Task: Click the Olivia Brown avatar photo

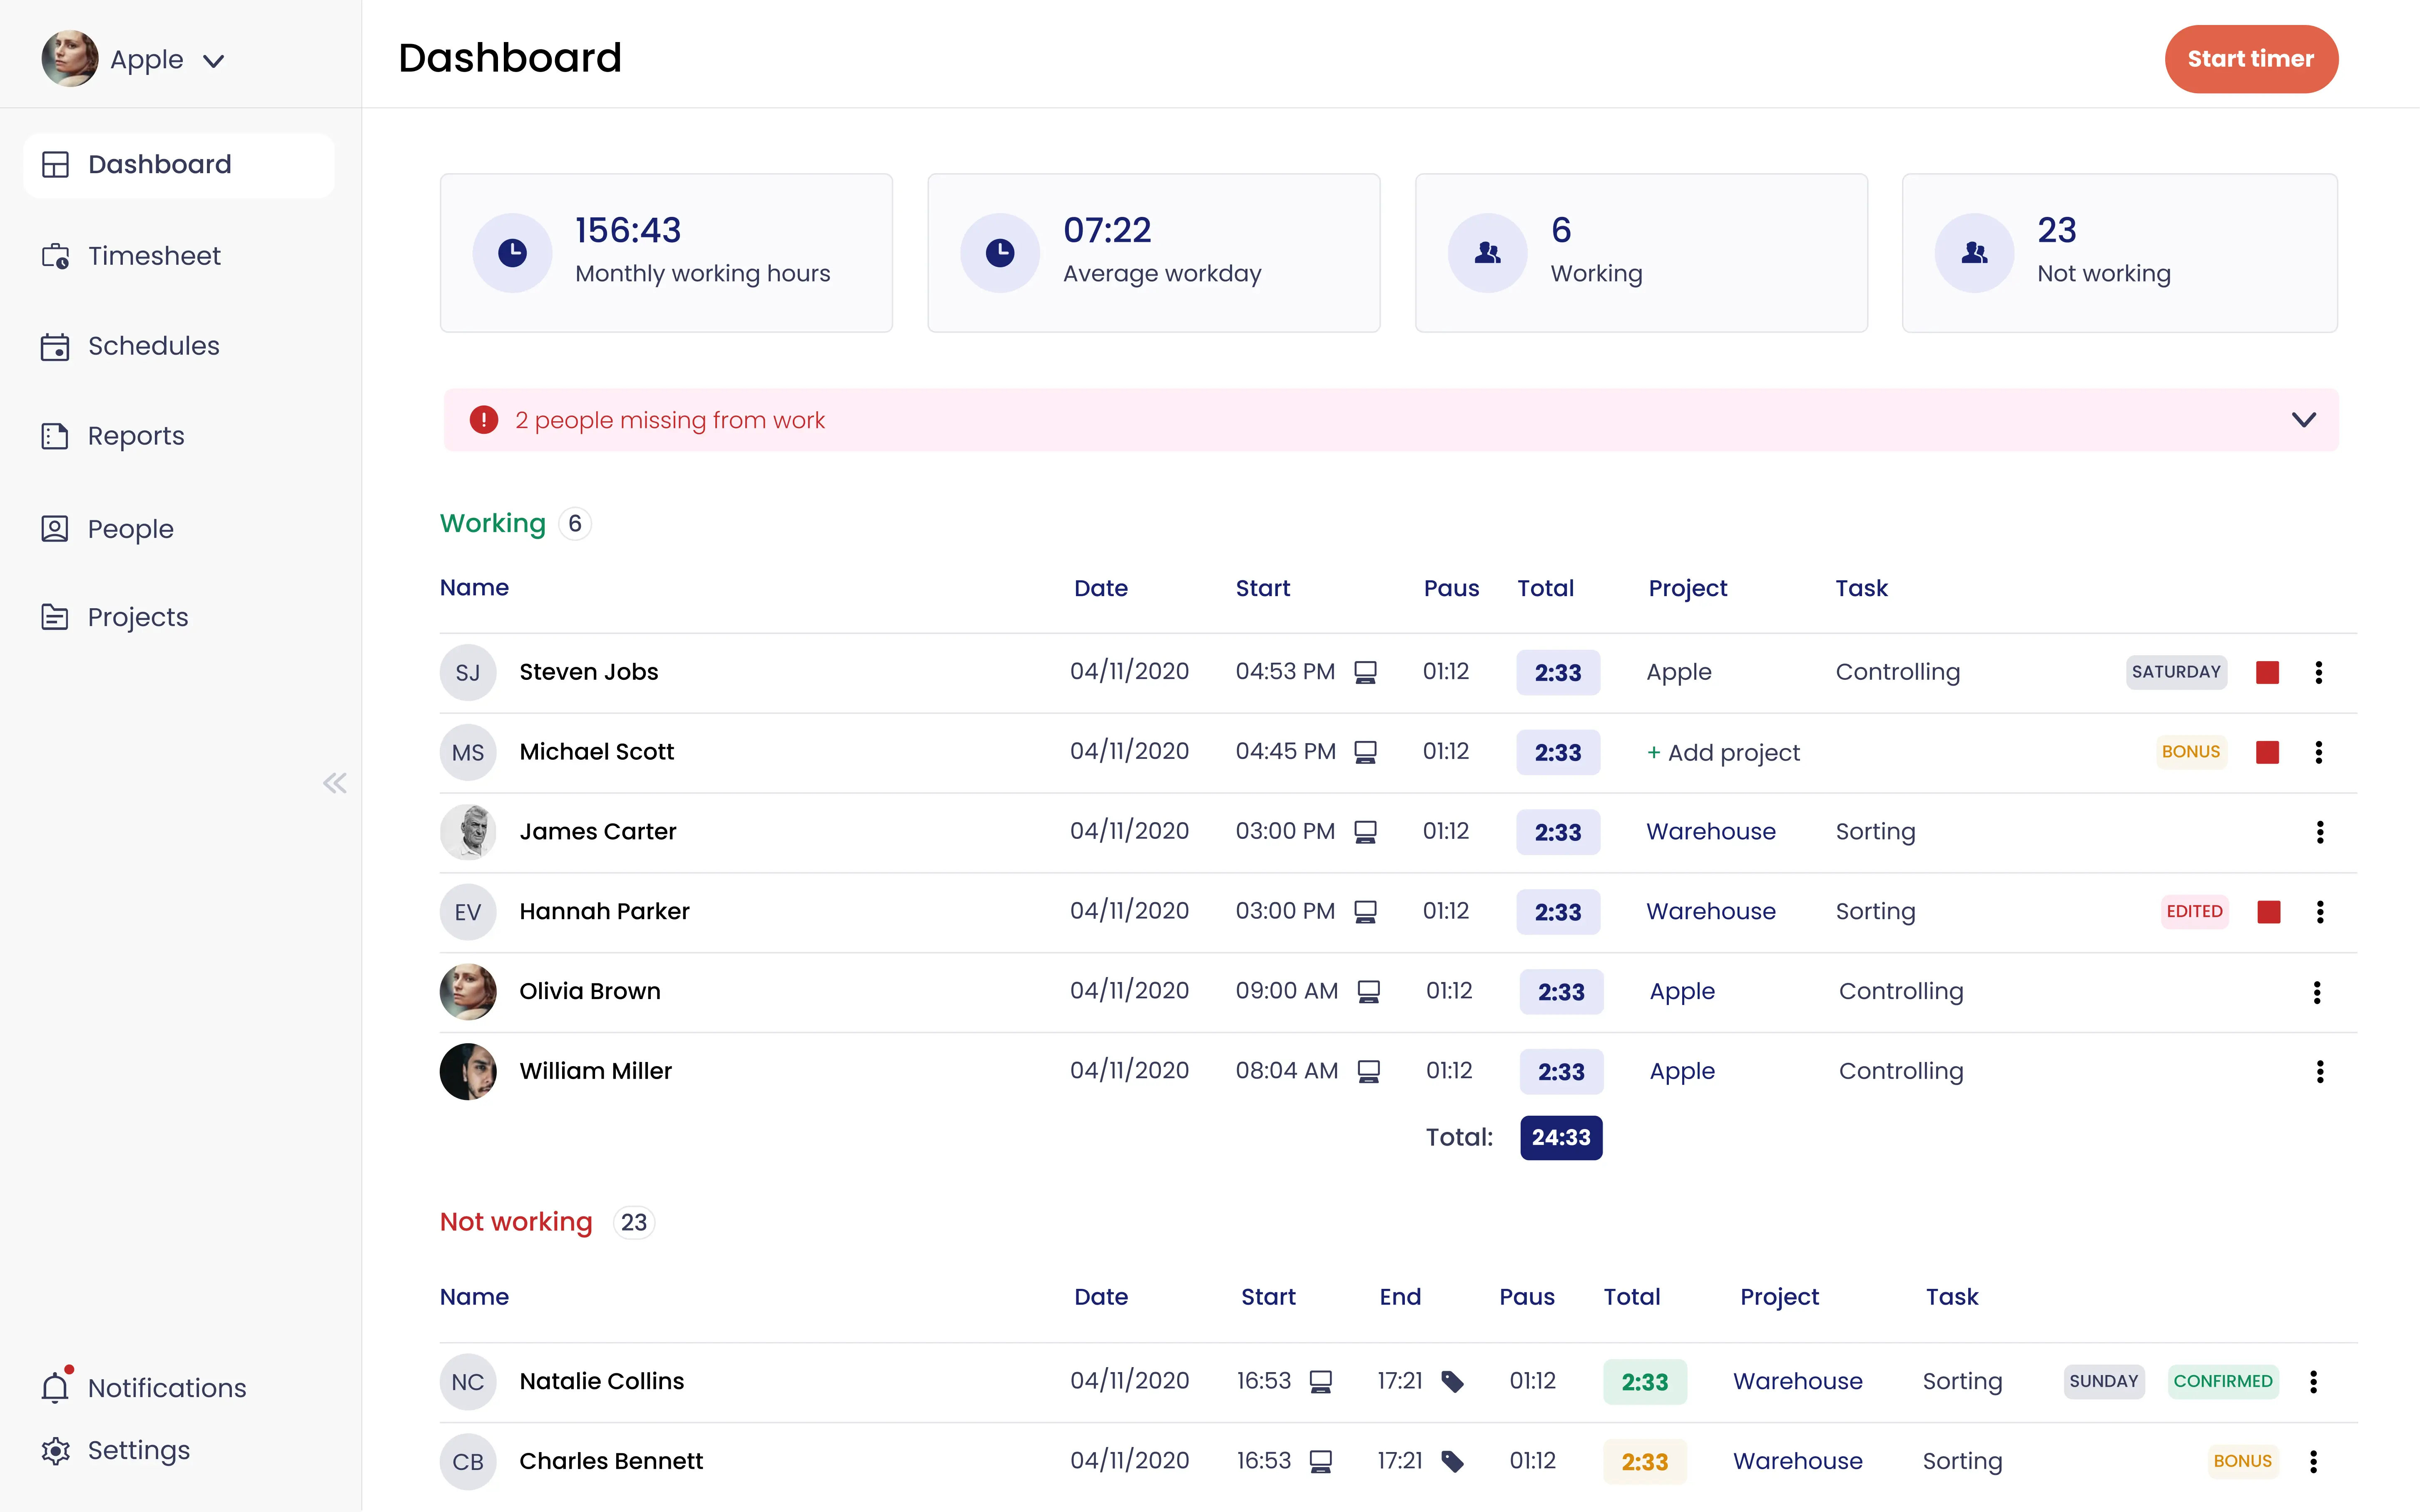Action: coord(468,992)
